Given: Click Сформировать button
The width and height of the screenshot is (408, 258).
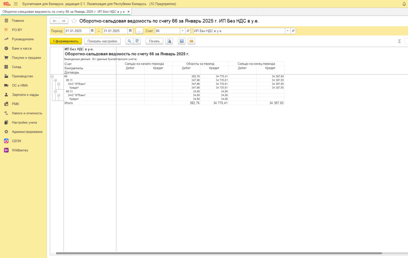Looking at the screenshot, I should coord(66,41).
